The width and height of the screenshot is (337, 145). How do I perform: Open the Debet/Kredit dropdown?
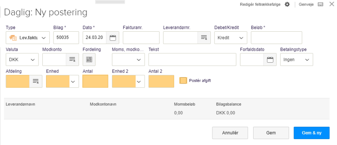231,38
